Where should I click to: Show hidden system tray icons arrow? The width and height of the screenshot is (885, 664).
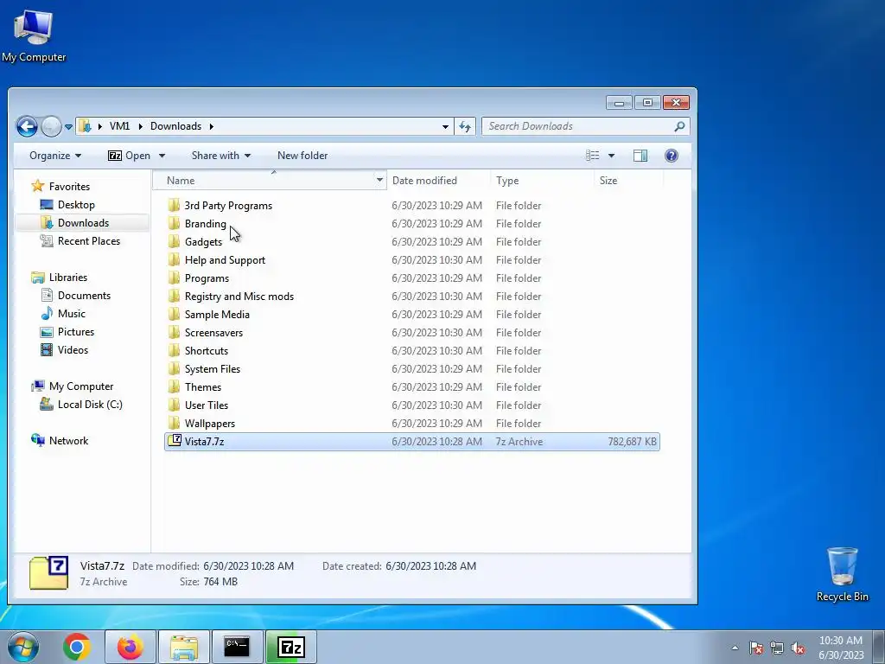coord(735,648)
